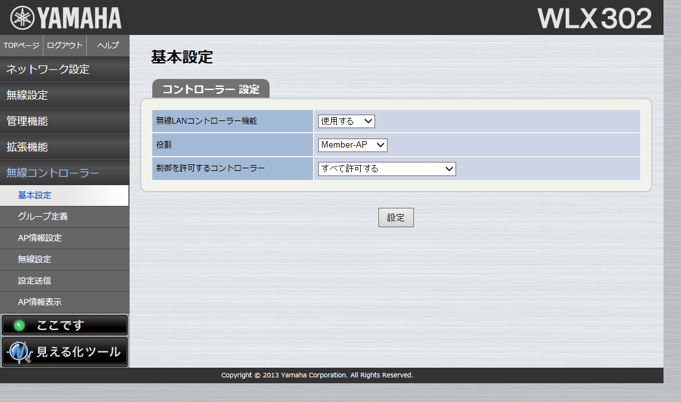The image size is (681, 402).
Task: Open the ヘルプ page
Action: tap(108, 45)
